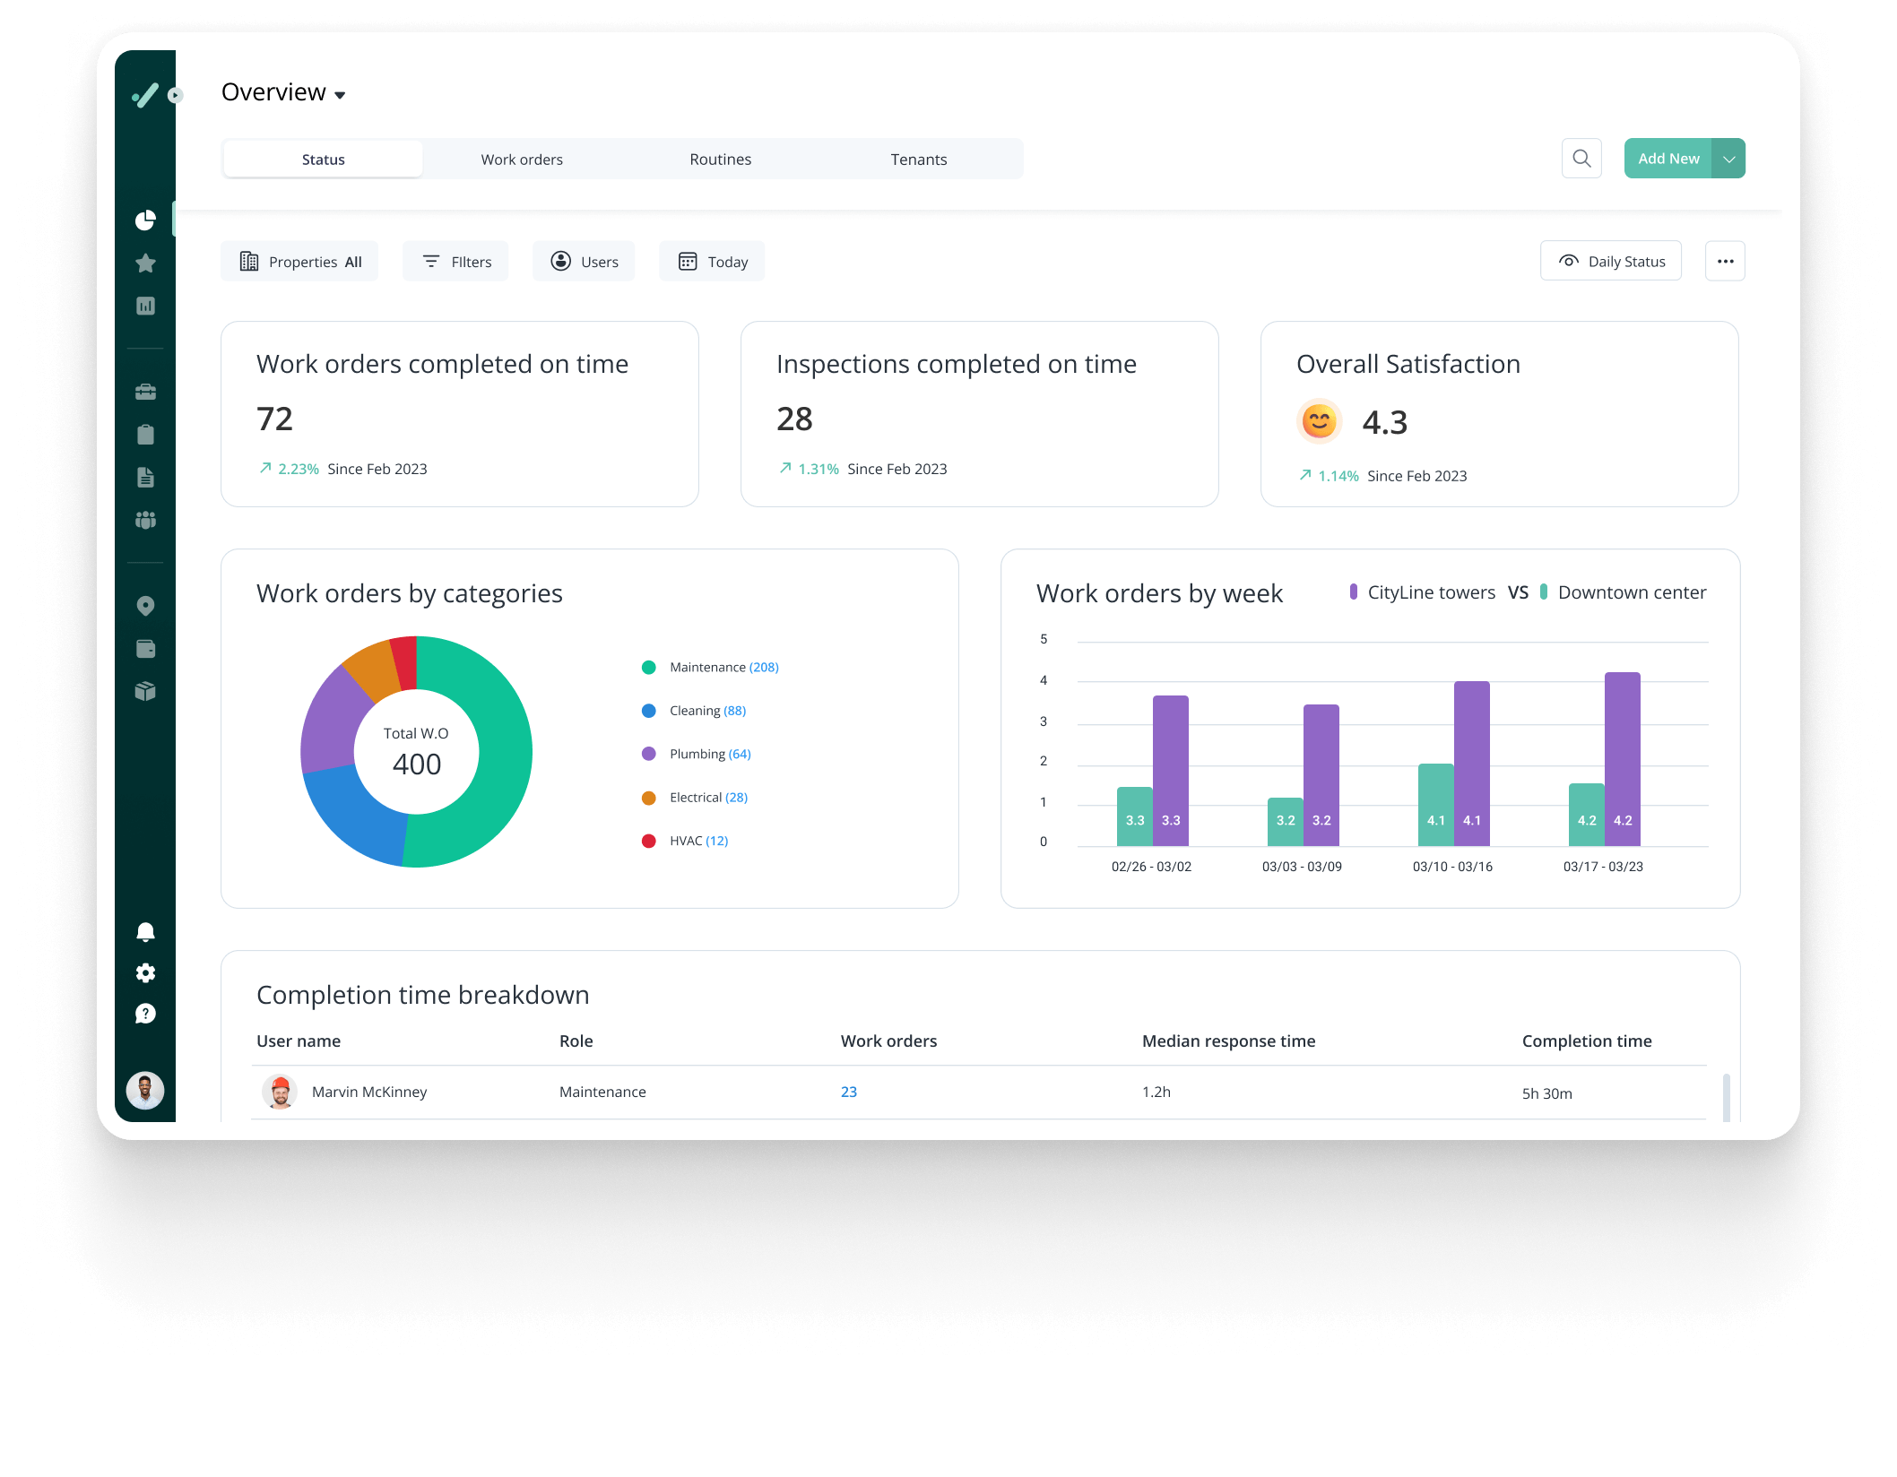
Task: Click the Maintenance green legend dot
Action: 649,668
